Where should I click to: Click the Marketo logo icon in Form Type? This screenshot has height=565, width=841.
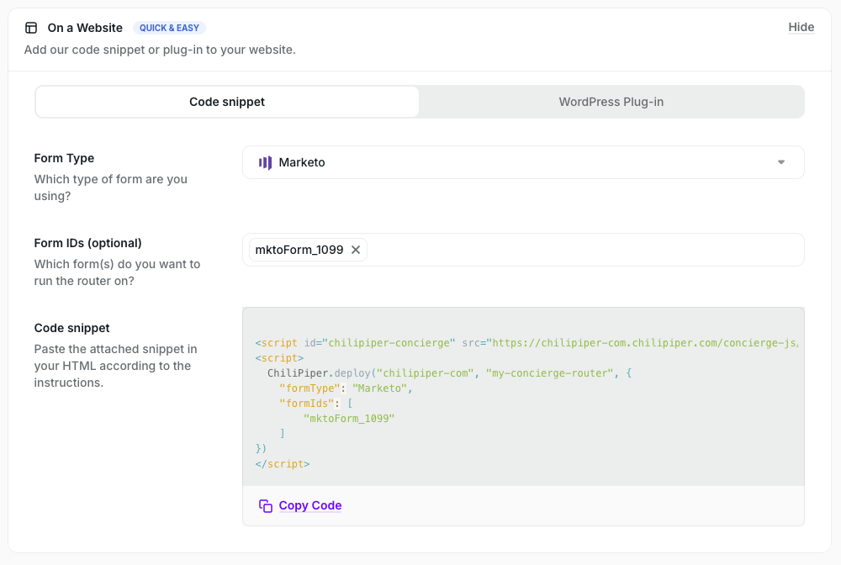[265, 162]
